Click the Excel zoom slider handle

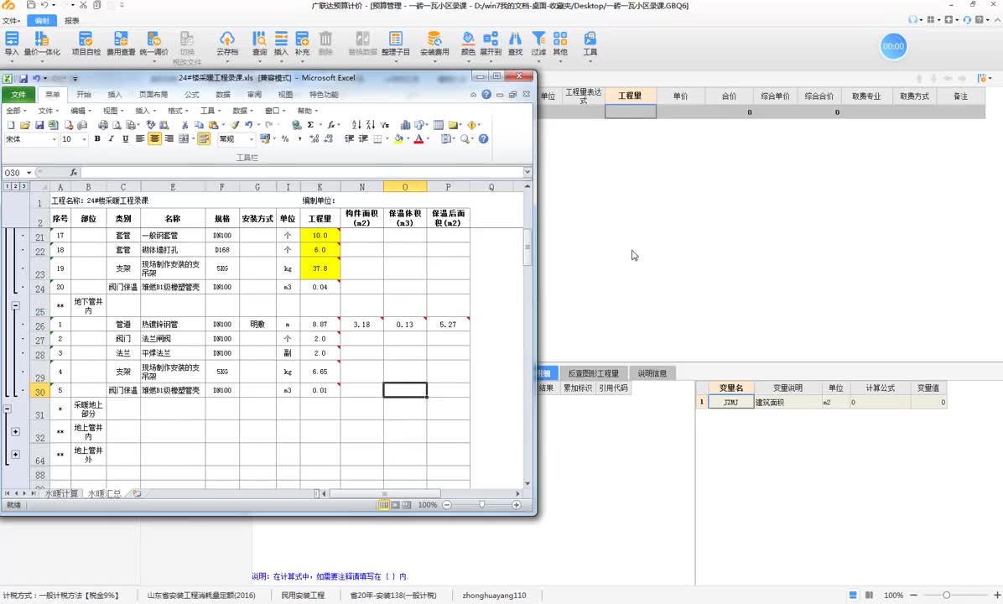[481, 505]
